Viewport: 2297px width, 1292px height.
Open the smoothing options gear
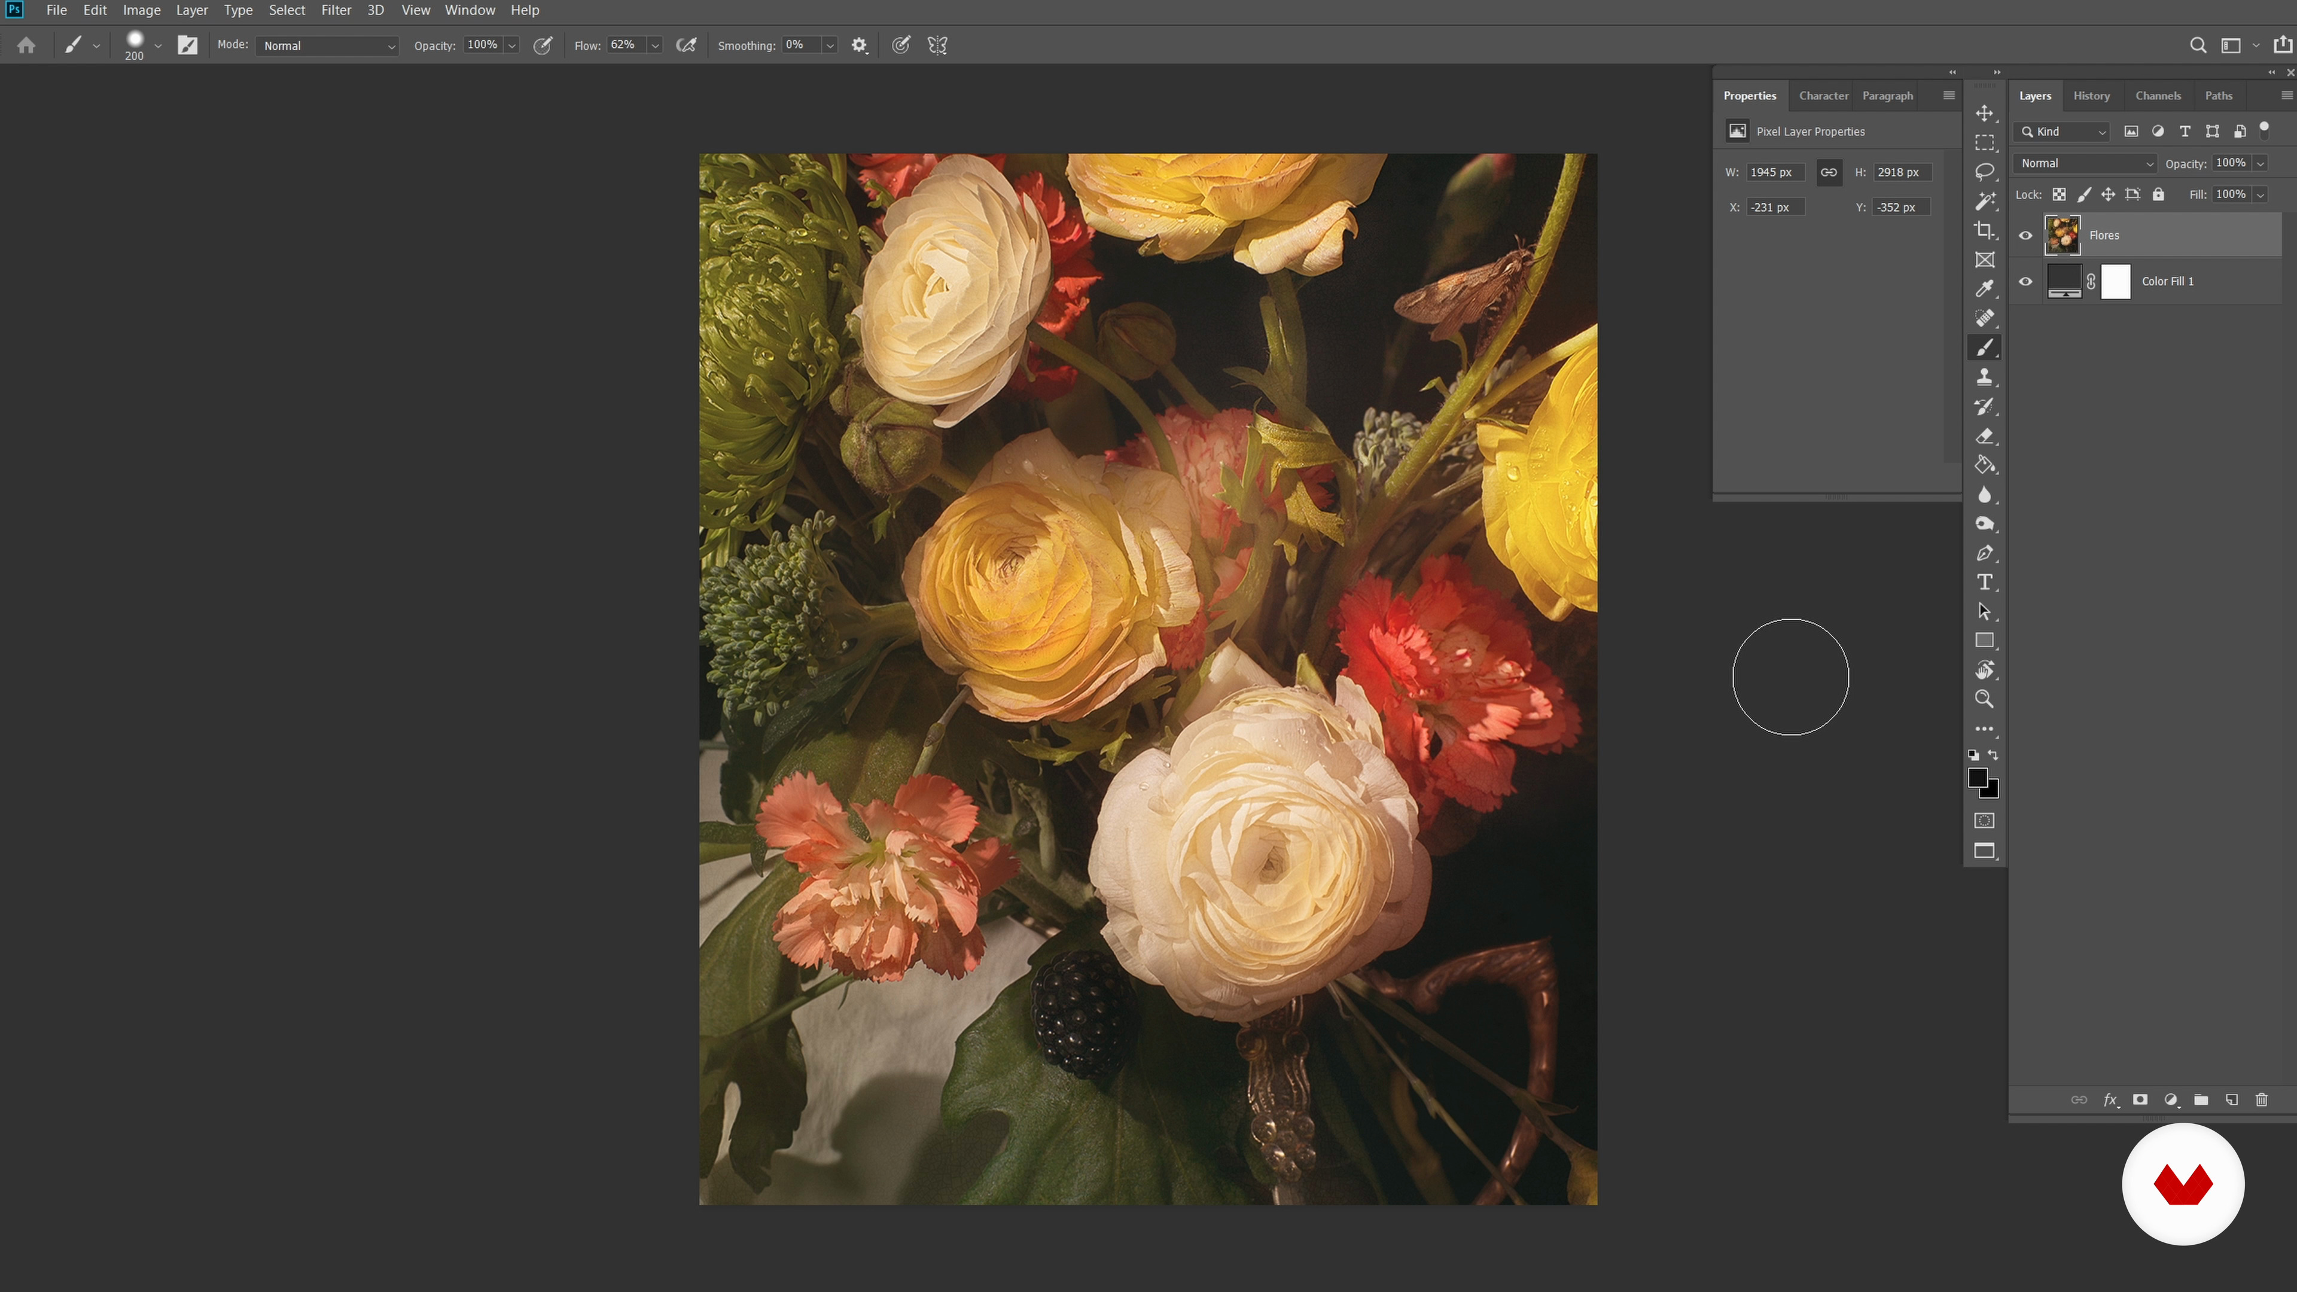859,45
